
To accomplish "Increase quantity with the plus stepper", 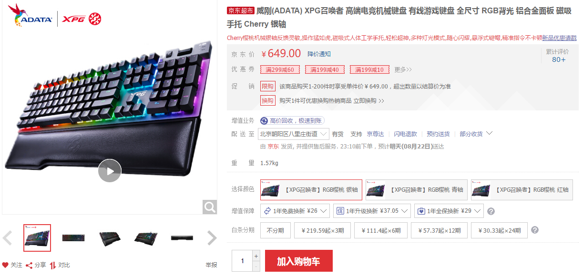I will click(x=256, y=256).
